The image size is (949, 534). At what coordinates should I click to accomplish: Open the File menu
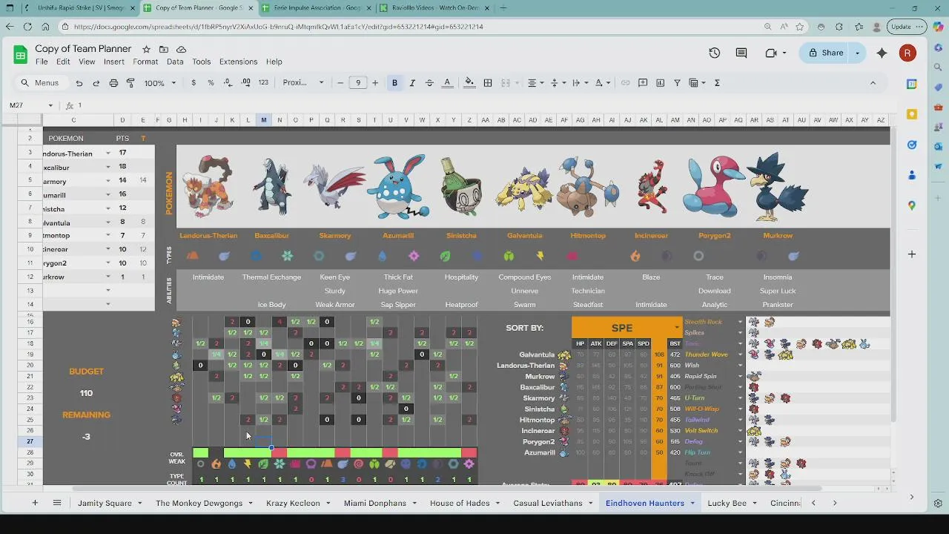coord(42,62)
